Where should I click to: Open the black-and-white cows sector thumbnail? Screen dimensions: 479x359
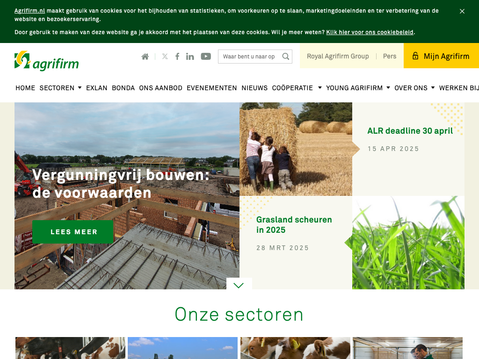click(70, 348)
